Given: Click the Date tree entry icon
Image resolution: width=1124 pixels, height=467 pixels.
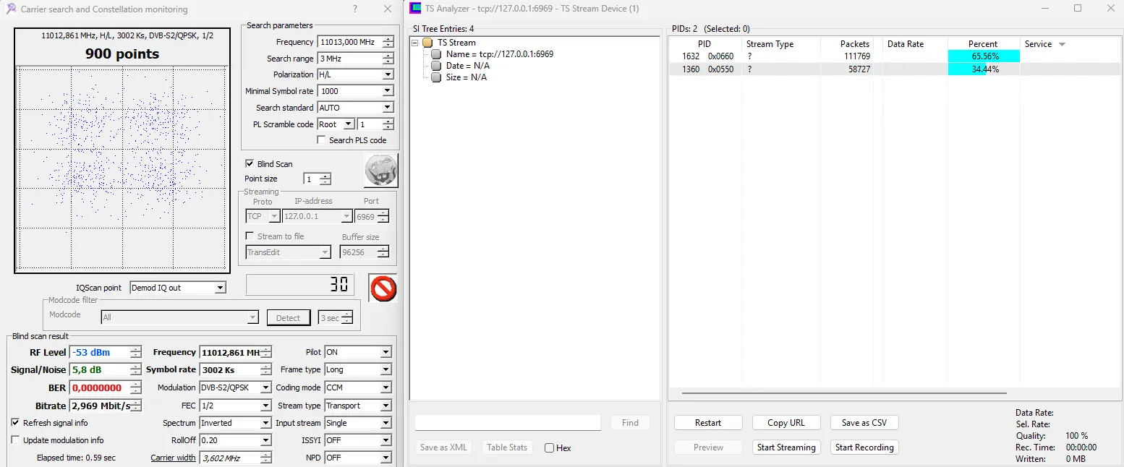Looking at the screenshot, I should [436, 66].
